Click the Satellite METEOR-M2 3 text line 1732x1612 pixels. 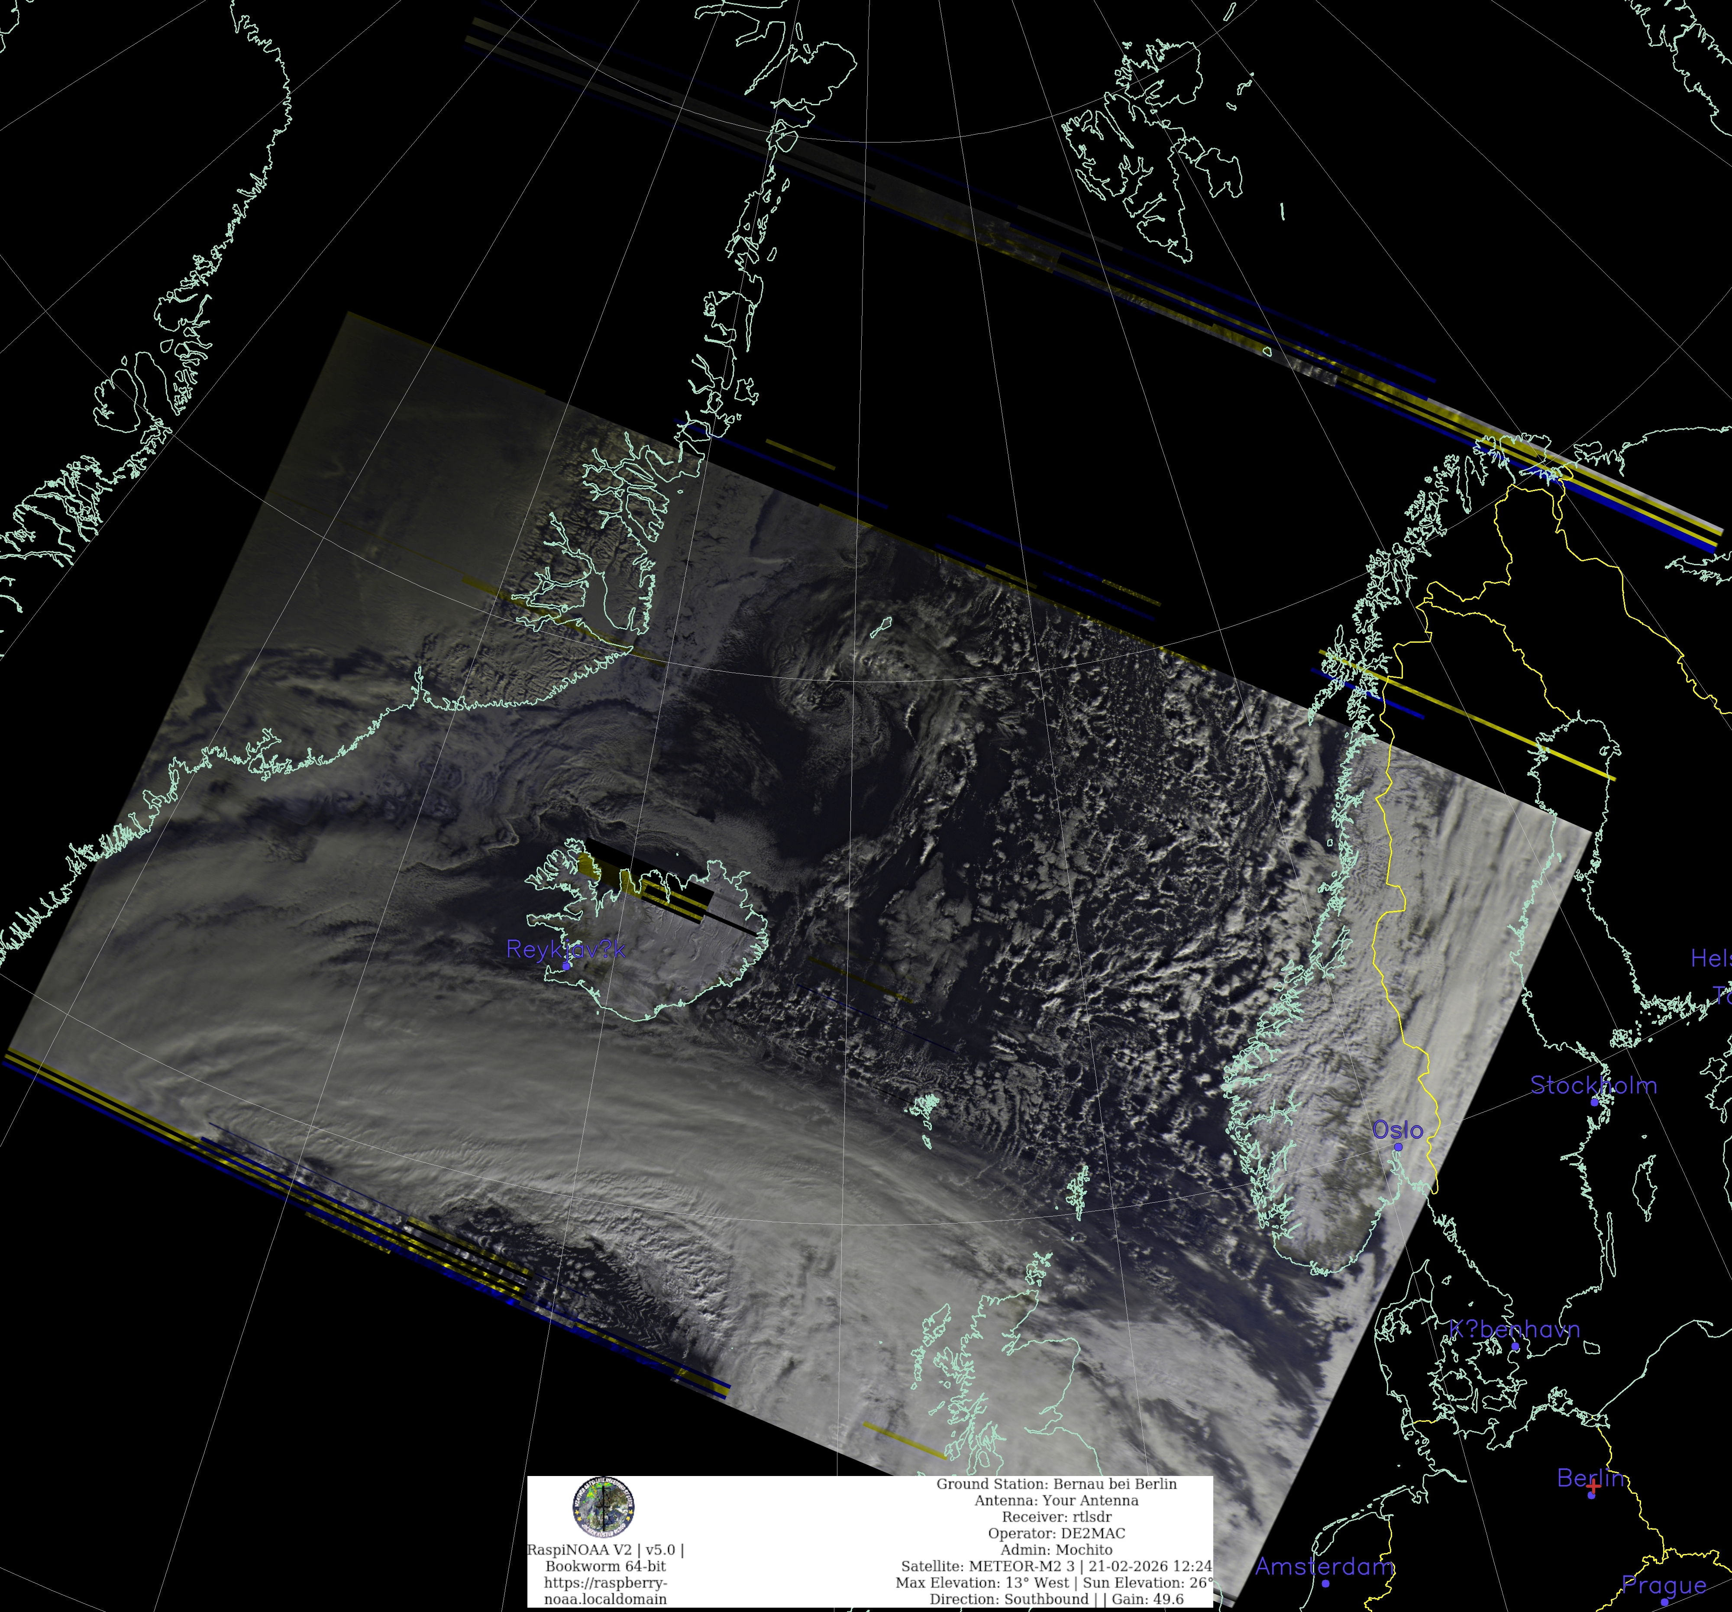pyautogui.click(x=1056, y=1566)
